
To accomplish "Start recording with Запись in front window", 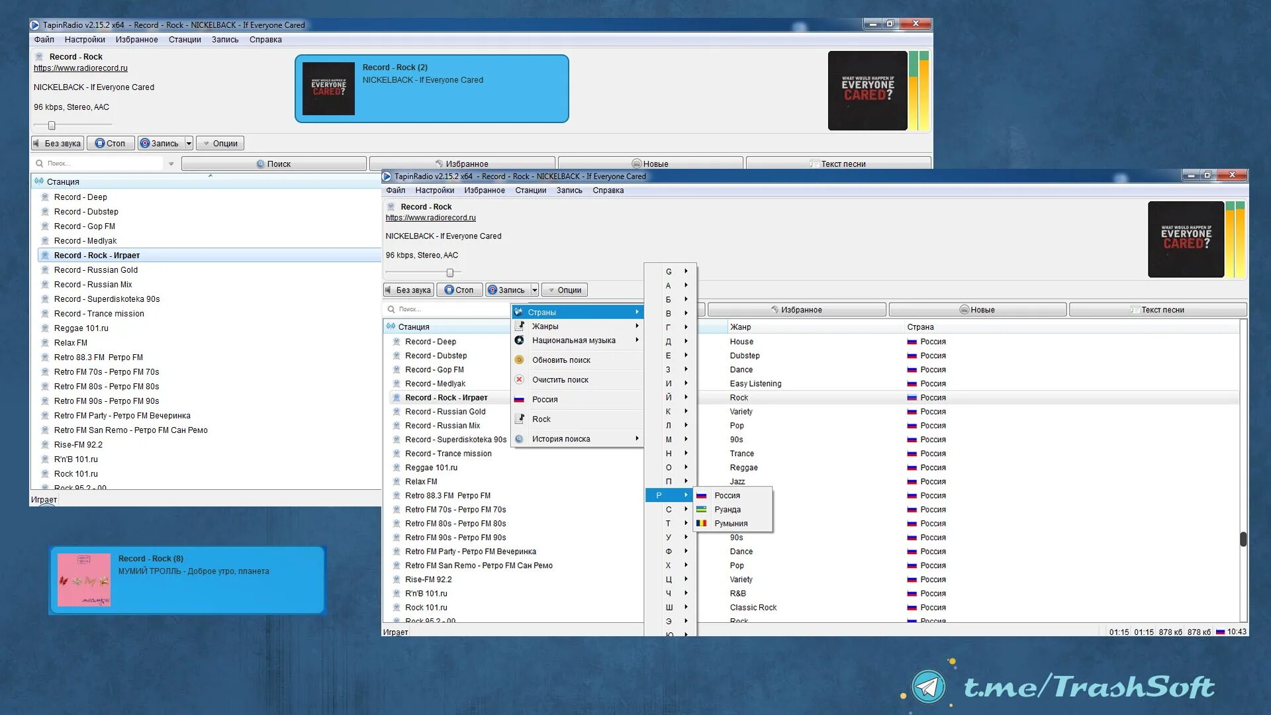I will point(507,290).
